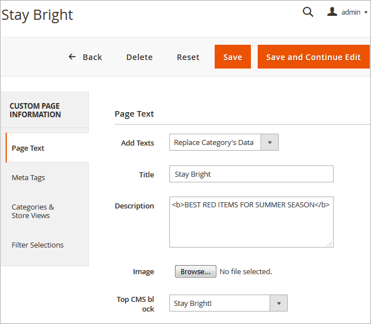
Task: Click the admin user avatar icon
Action: pyautogui.click(x=332, y=12)
